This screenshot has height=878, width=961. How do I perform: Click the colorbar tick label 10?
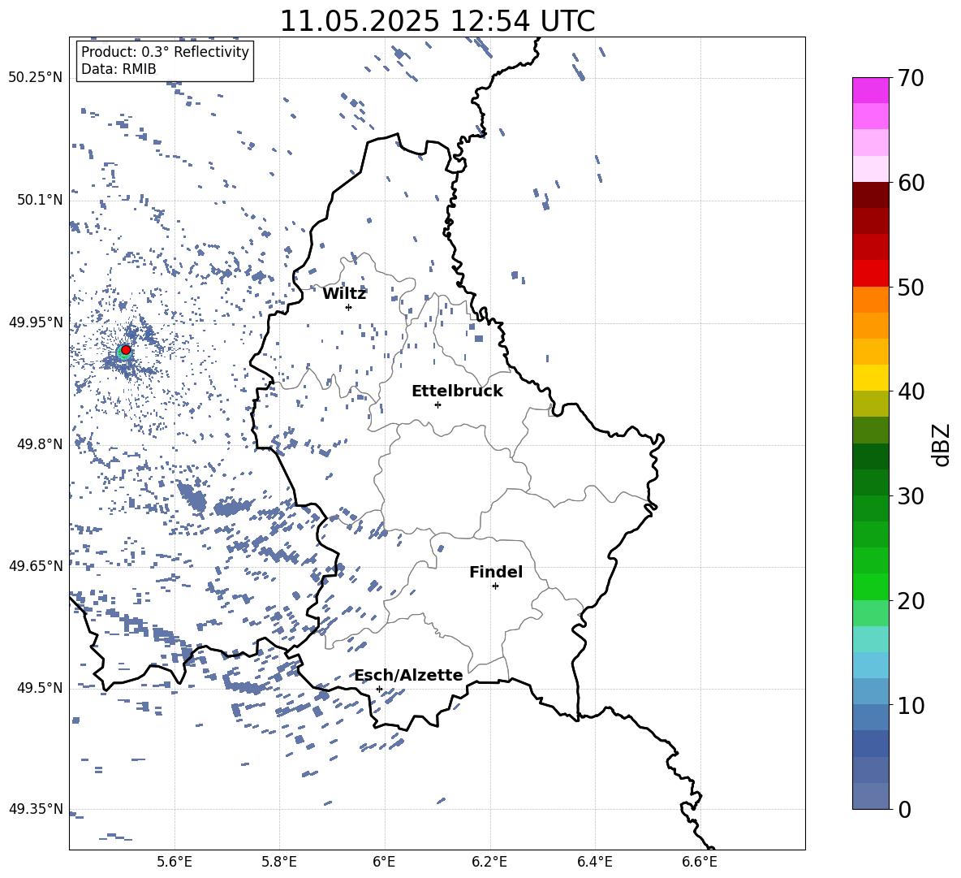tap(911, 705)
